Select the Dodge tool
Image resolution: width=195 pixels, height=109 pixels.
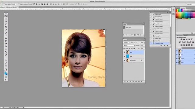pos(6,52)
